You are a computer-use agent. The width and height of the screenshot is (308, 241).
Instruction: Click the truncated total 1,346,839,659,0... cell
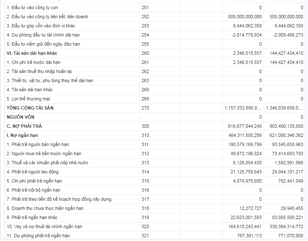(x=284, y=108)
